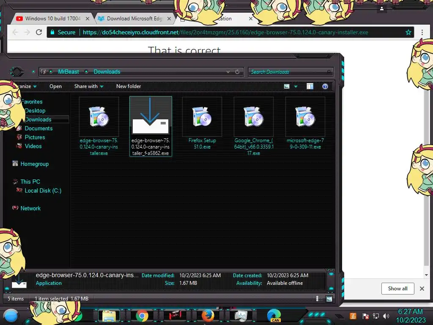
Task: Select the edge-browser-75.0.124.0-canary-installer.exe file
Action: pos(99,127)
